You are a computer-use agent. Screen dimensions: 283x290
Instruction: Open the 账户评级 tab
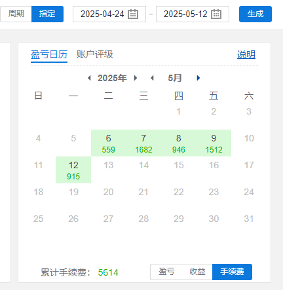point(95,54)
